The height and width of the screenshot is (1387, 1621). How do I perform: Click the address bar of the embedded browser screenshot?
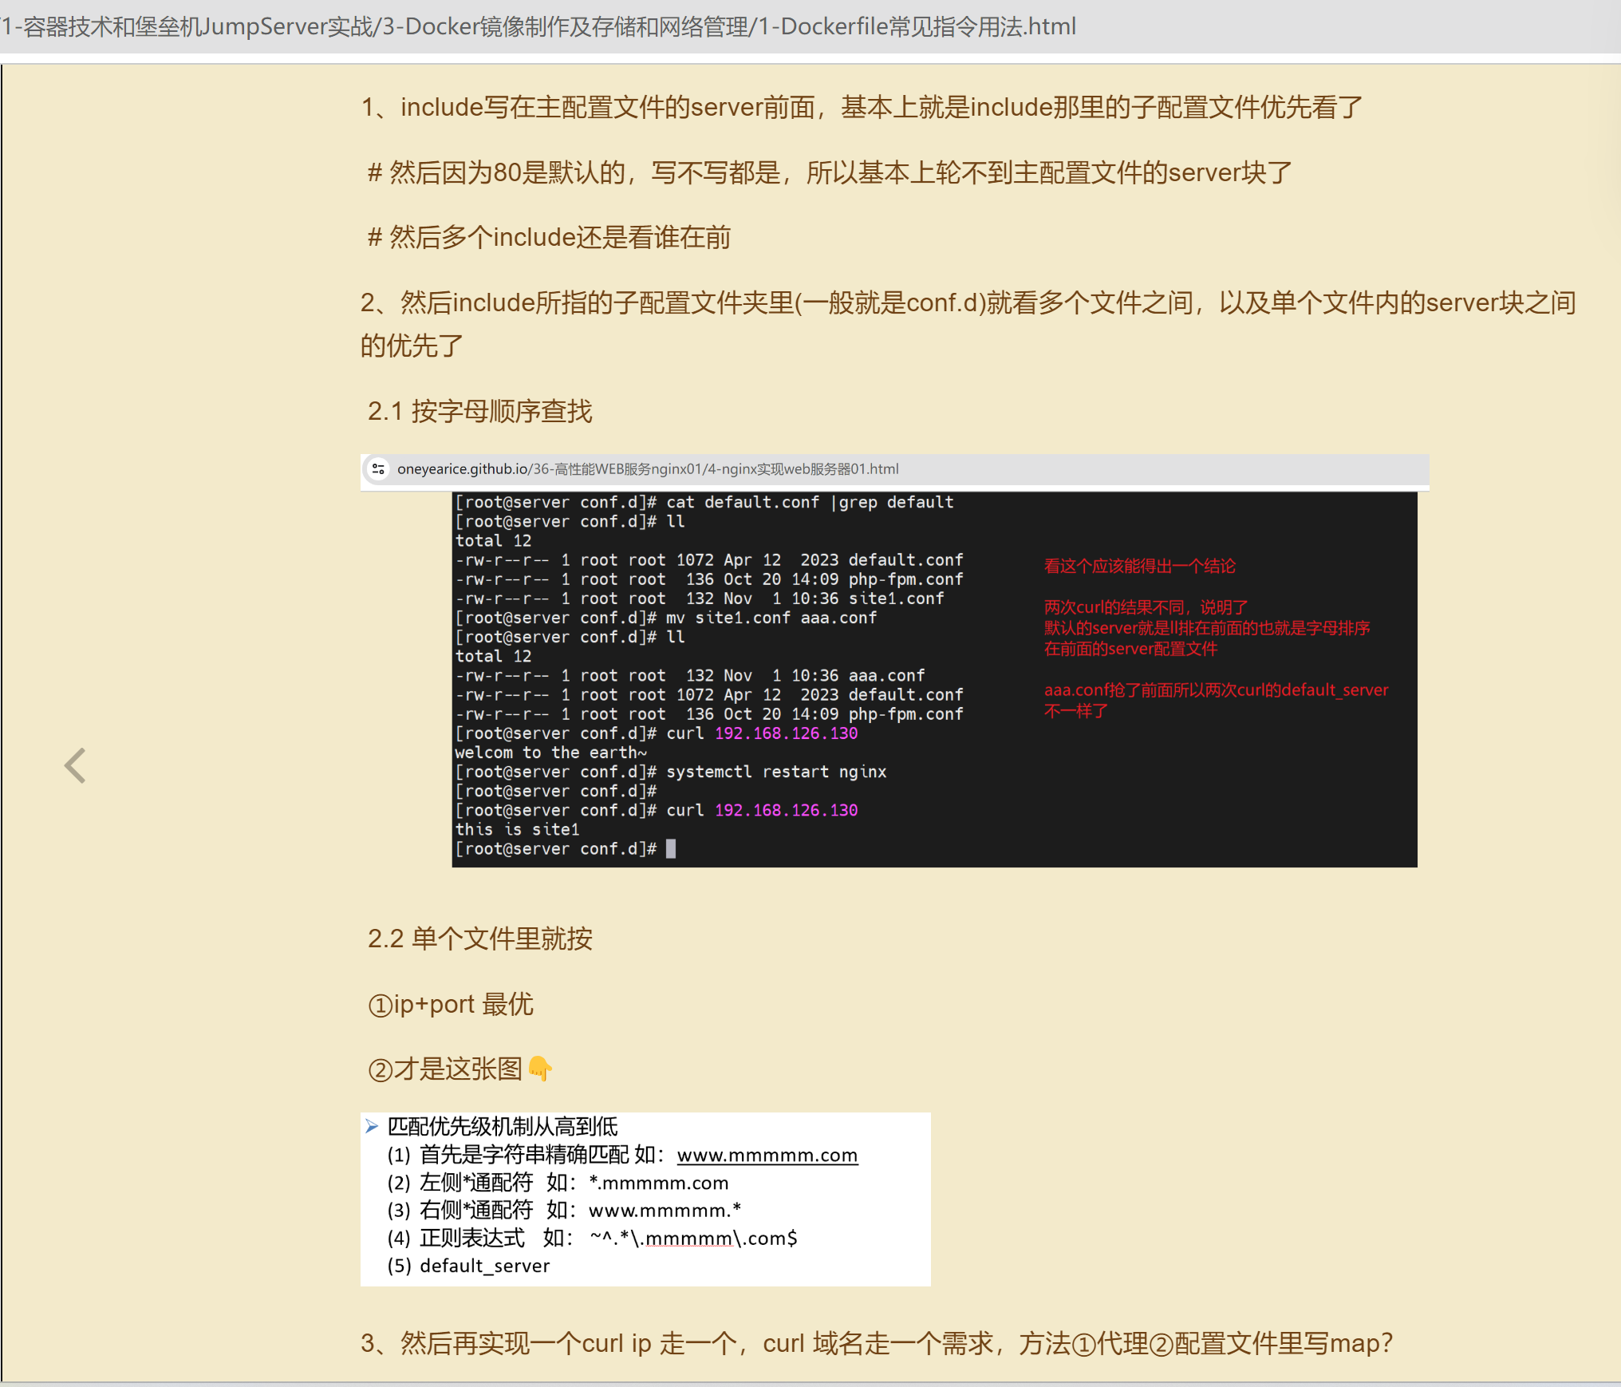click(893, 469)
